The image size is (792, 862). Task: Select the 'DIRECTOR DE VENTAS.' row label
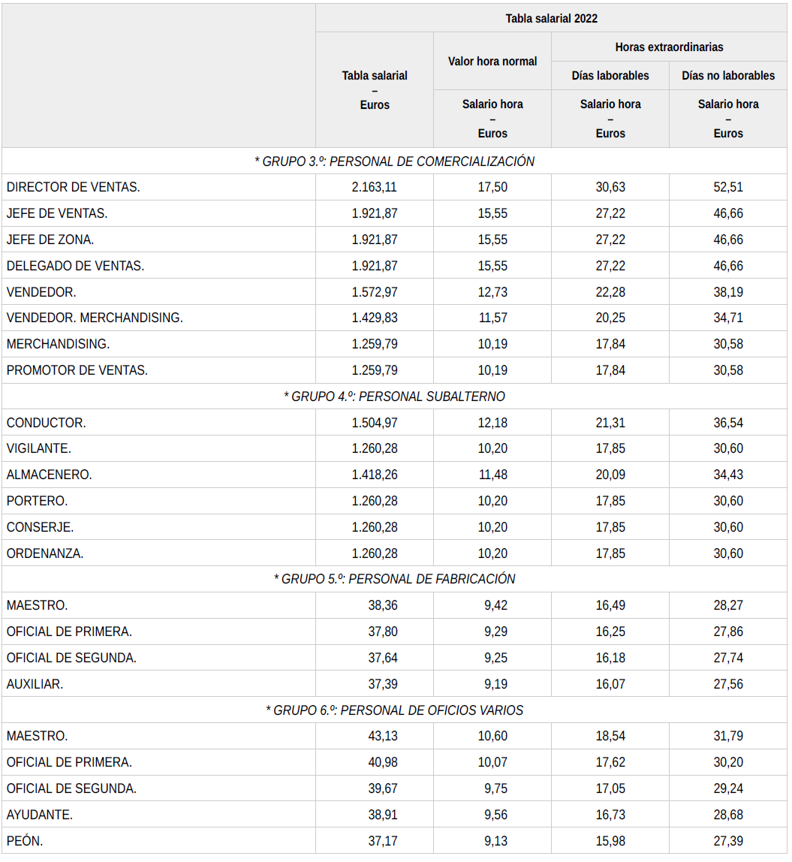(x=74, y=187)
